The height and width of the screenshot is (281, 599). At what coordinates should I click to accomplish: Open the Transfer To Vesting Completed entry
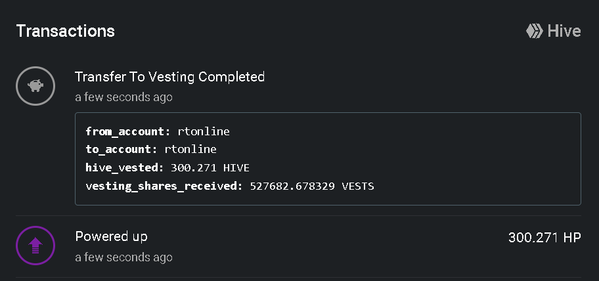click(169, 77)
